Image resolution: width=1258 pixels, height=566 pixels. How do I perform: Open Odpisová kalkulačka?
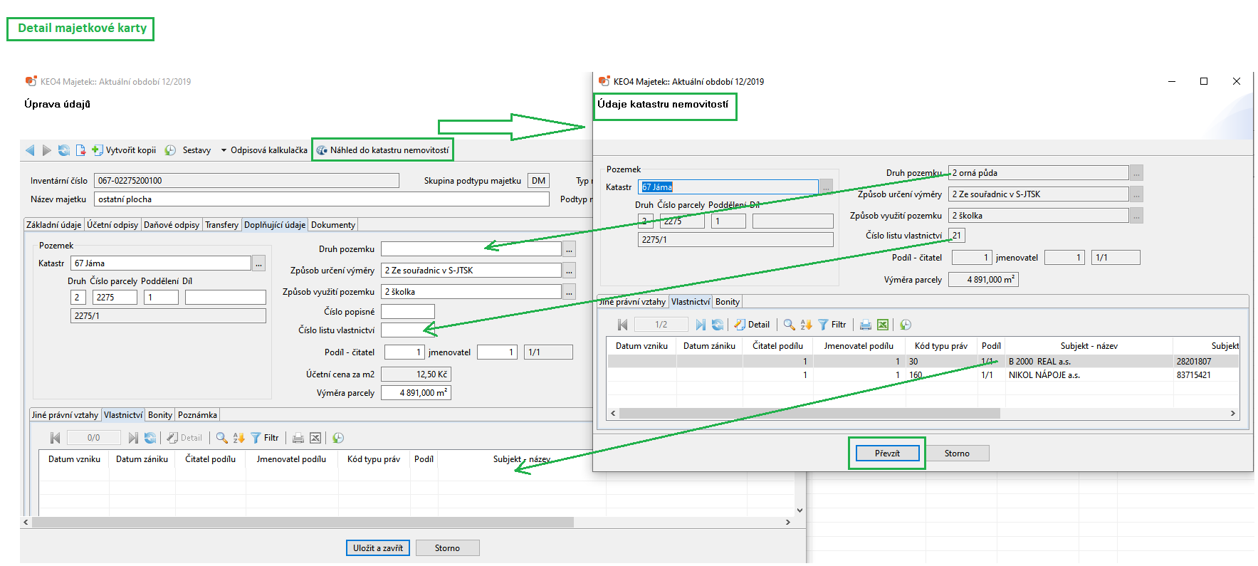click(x=269, y=150)
